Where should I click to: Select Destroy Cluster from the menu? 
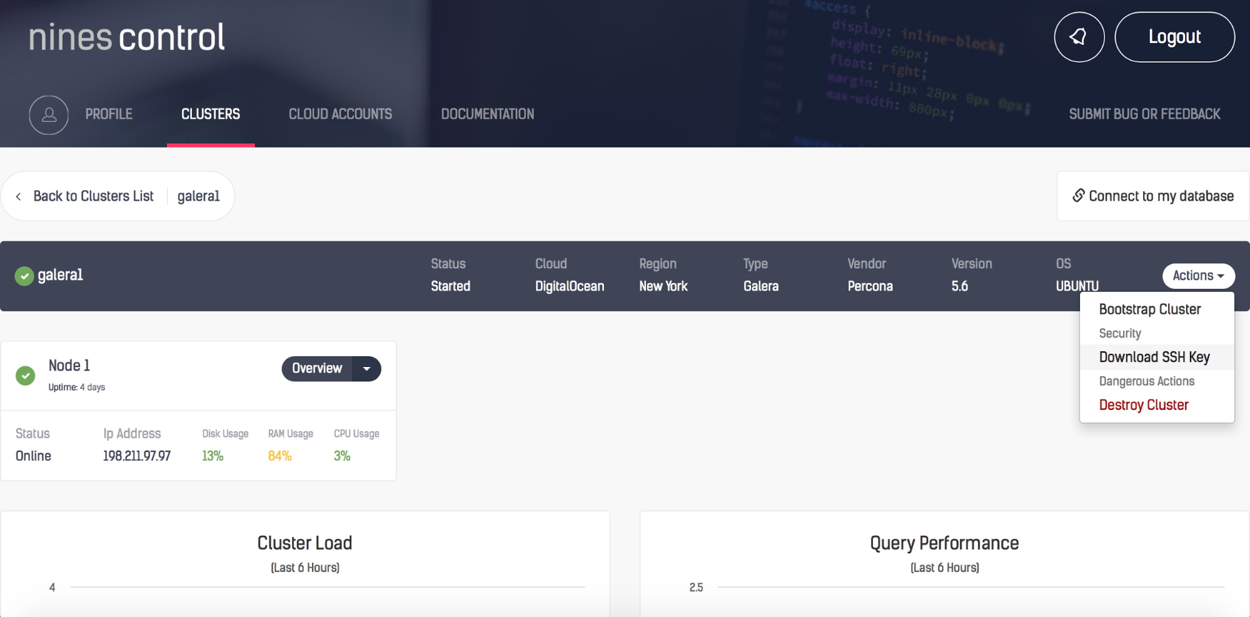[x=1144, y=405]
